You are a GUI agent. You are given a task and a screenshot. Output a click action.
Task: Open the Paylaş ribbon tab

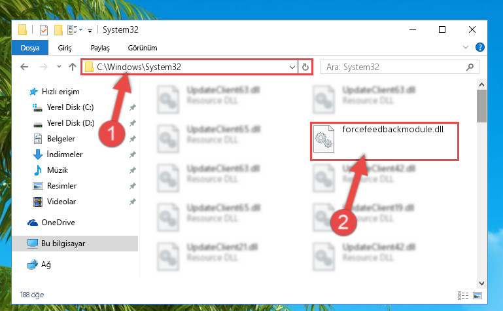pos(100,48)
